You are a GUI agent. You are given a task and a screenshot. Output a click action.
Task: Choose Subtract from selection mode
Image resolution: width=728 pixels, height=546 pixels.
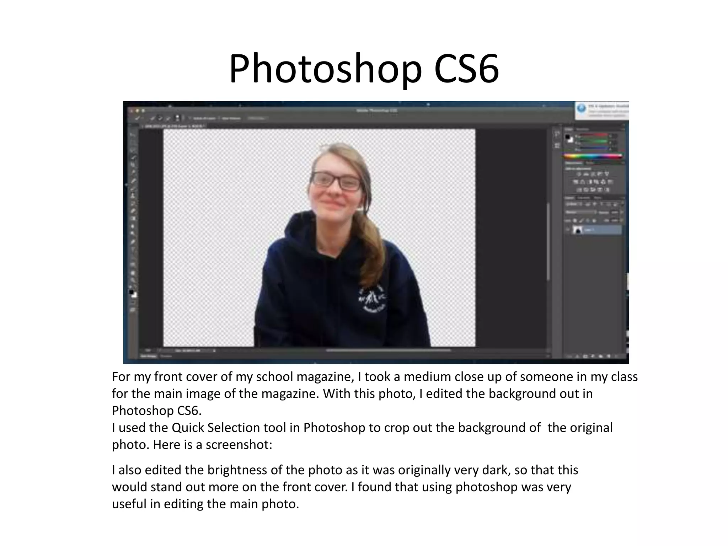[168, 118]
